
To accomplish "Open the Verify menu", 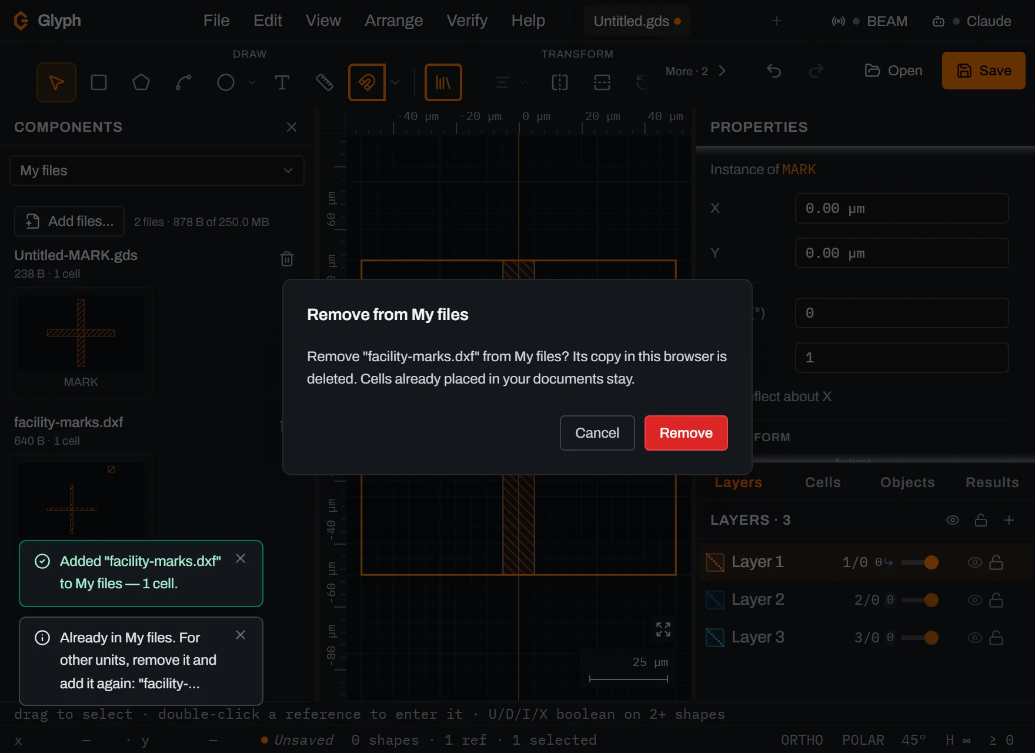I will pyautogui.click(x=467, y=21).
